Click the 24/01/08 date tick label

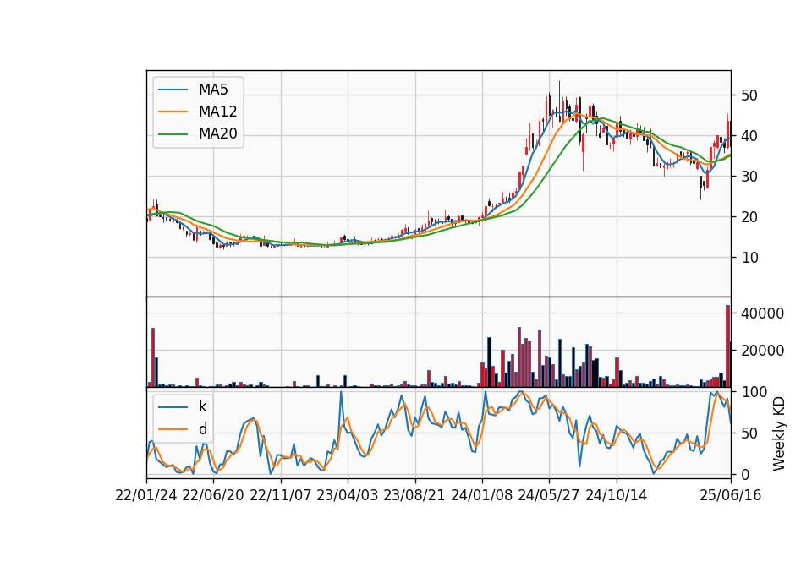[482, 496]
